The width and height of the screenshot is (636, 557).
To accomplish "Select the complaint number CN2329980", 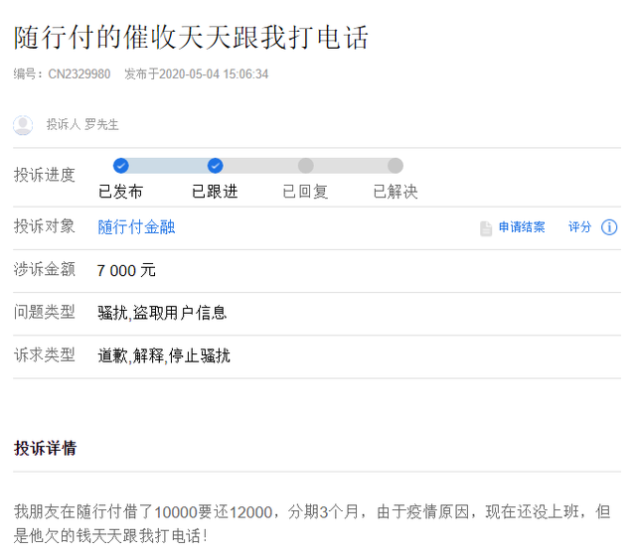I will [x=79, y=74].
